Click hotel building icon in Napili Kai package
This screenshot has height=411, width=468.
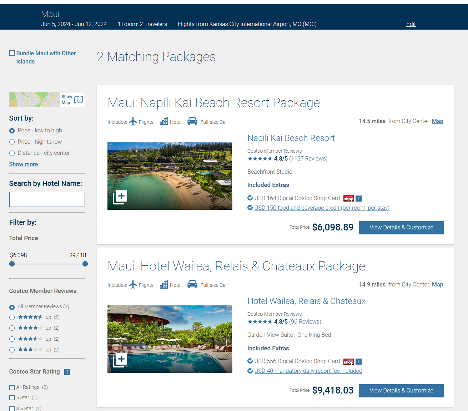(164, 122)
